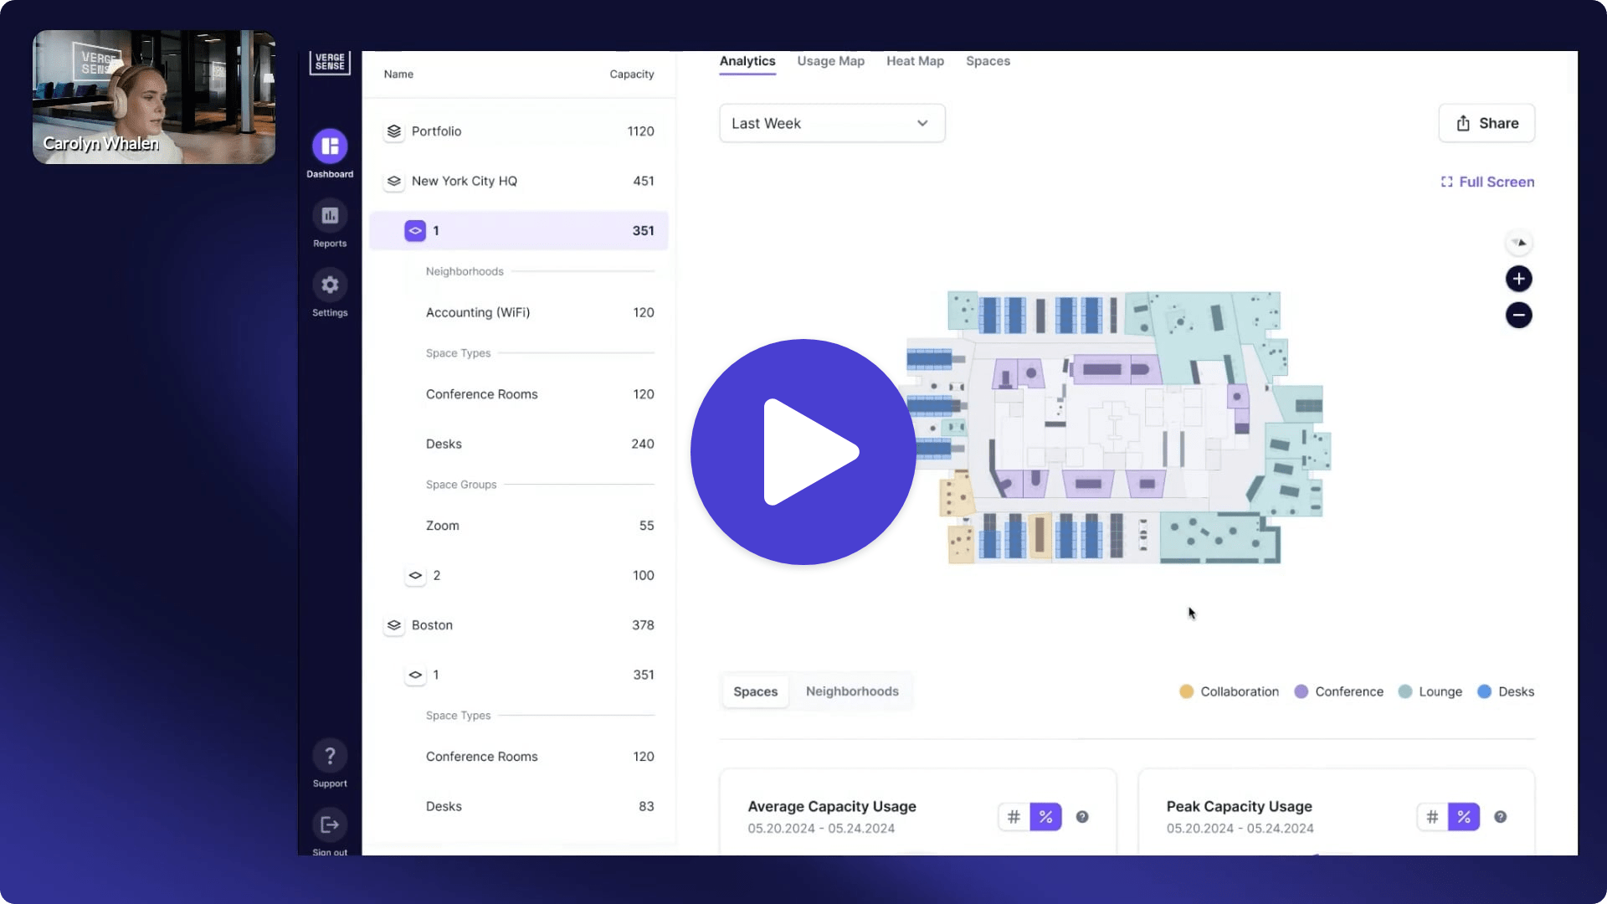1607x904 pixels.
Task: Click the Sign out icon
Action: (x=330, y=825)
